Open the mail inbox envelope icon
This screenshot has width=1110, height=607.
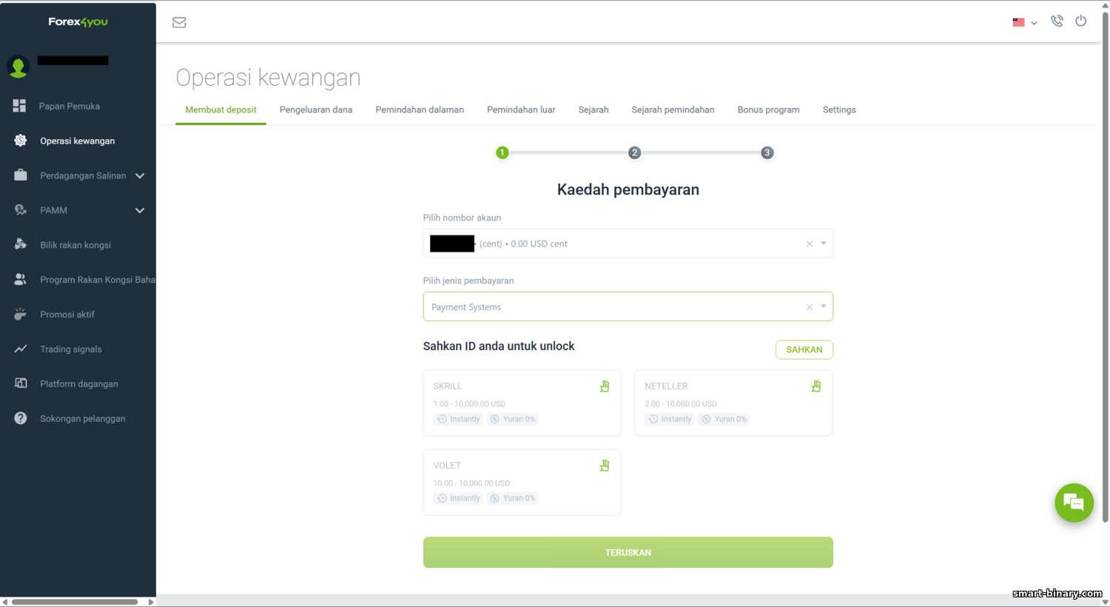coord(179,22)
